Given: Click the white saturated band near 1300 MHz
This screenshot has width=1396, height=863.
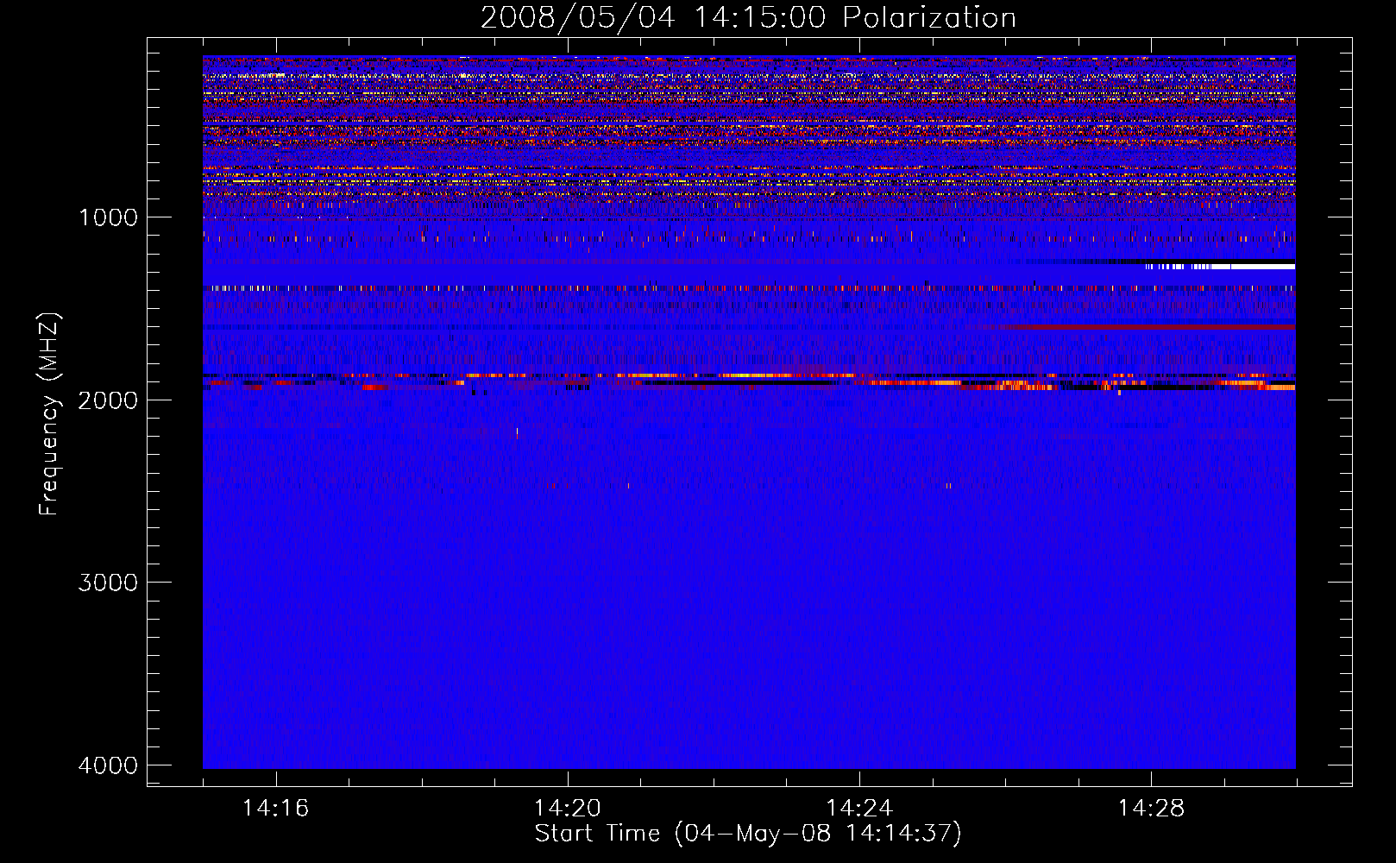Looking at the screenshot, I should (x=1220, y=267).
